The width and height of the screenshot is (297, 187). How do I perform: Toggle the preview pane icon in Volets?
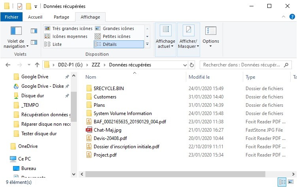[34, 31]
